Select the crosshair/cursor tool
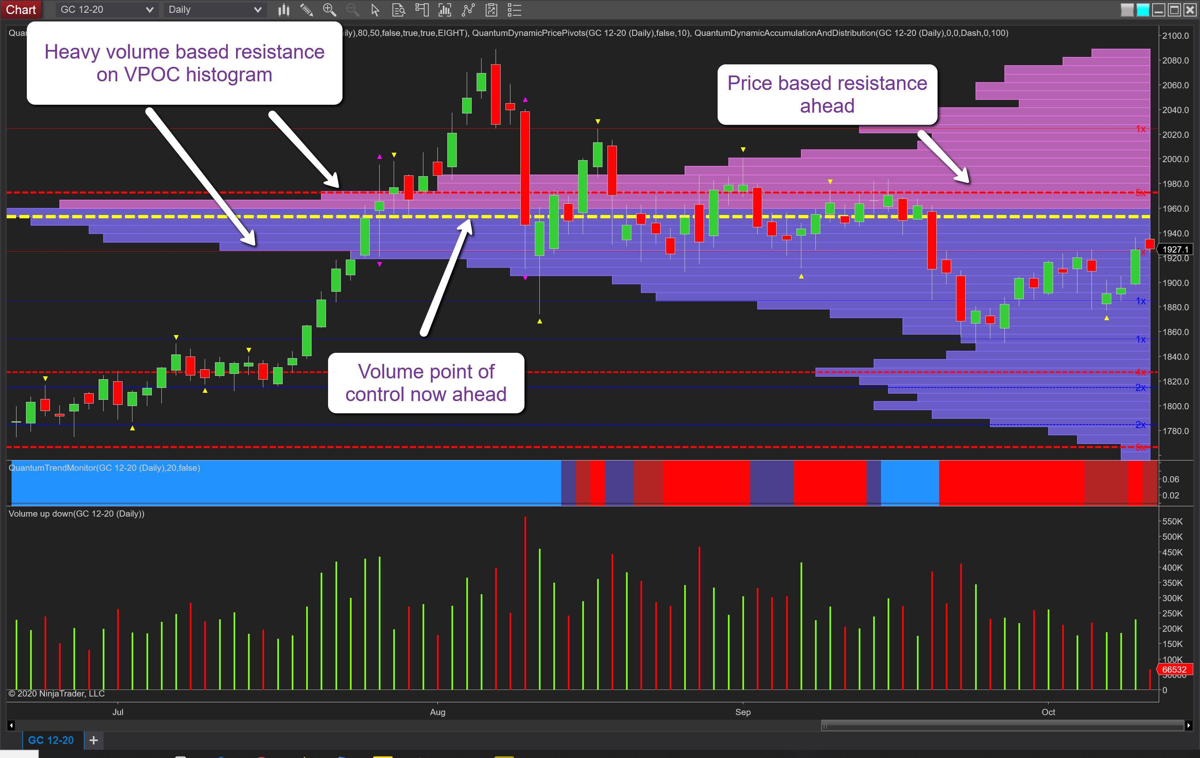 pyautogui.click(x=373, y=9)
